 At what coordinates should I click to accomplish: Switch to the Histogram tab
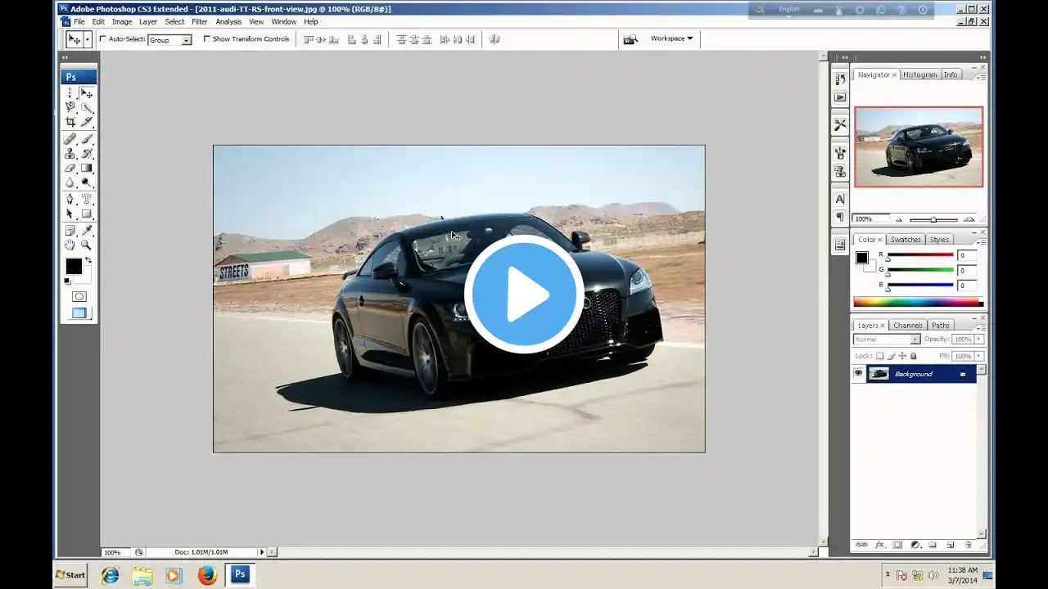(919, 74)
